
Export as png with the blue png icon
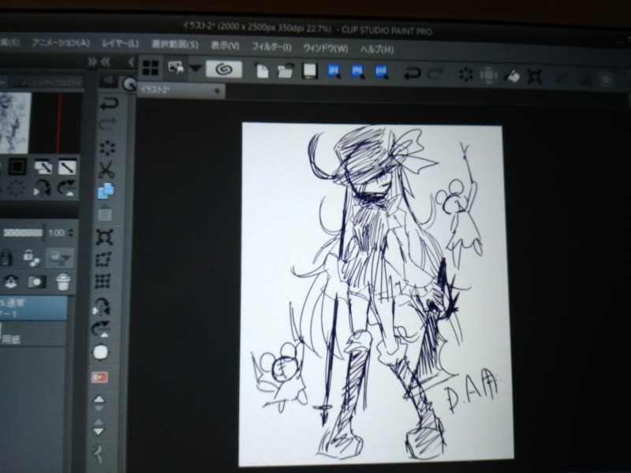click(x=358, y=72)
